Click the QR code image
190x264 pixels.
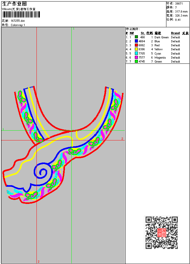[x=161, y=232]
